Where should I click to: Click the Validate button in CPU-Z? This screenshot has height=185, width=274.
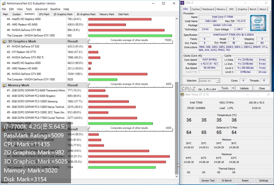click(x=244, y=88)
